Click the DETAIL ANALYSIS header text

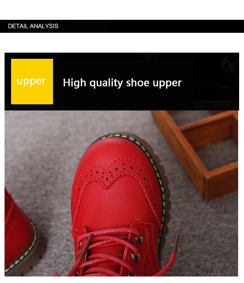(33, 26)
